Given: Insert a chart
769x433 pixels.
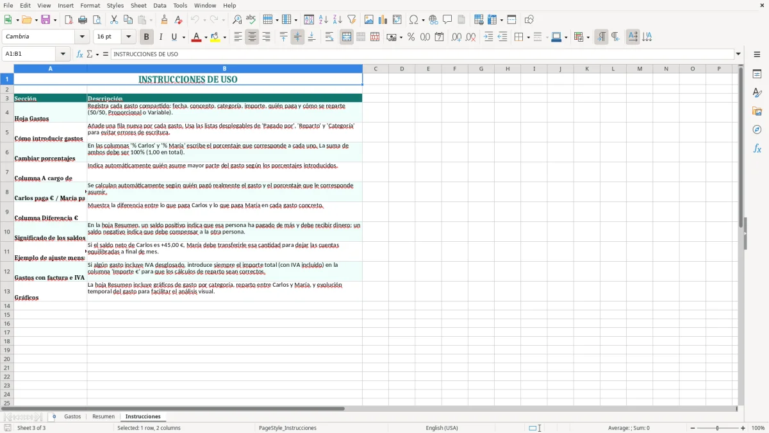Looking at the screenshot, I should (x=383, y=20).
